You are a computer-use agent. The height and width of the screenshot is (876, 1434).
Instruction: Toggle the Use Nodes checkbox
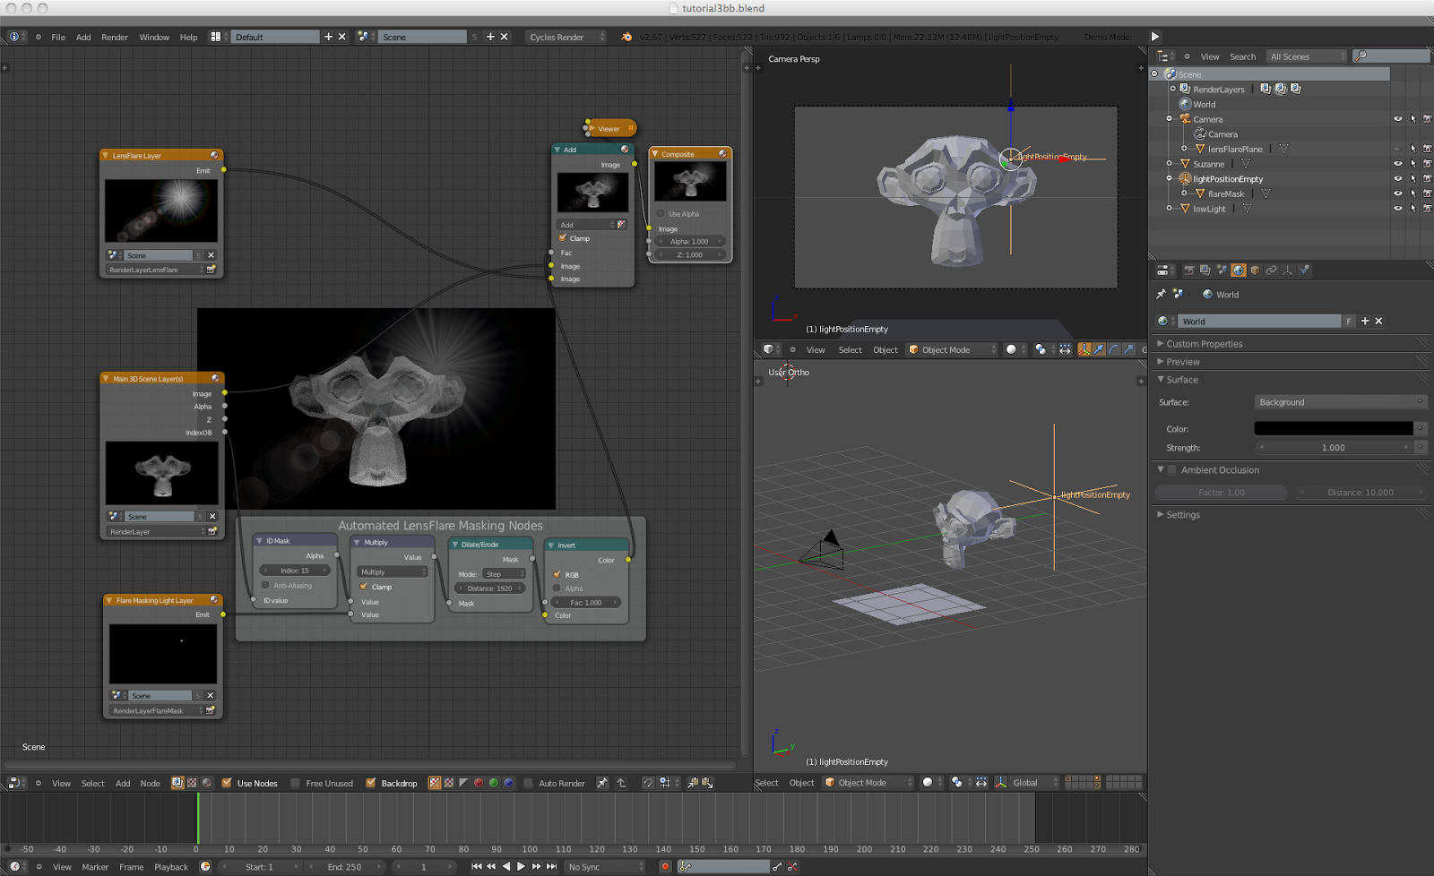[227, 783]
